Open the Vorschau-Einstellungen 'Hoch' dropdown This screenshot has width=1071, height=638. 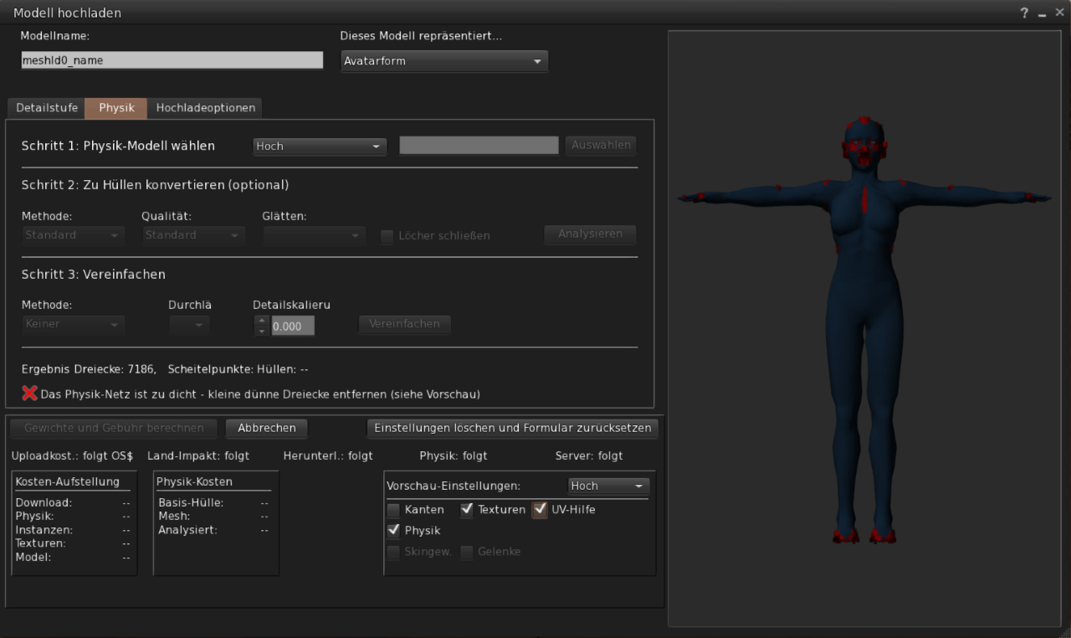(x=608, y=486)
